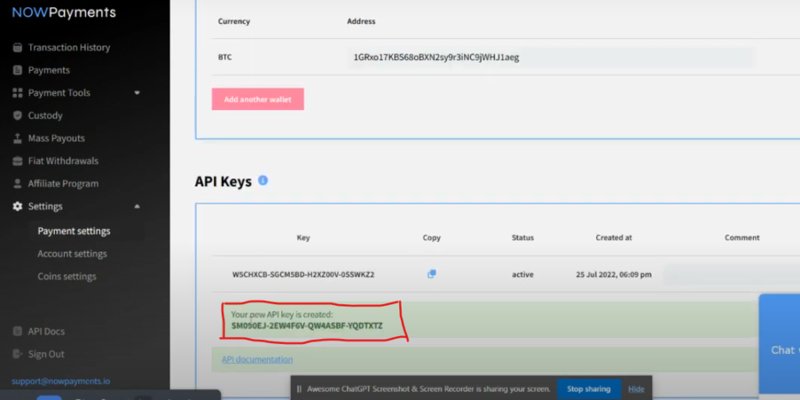Screen dimensions: 800x400
Task: Click Stop sharing in the screen-share bar
Action: pyautogui.click(x=588, y=388)
